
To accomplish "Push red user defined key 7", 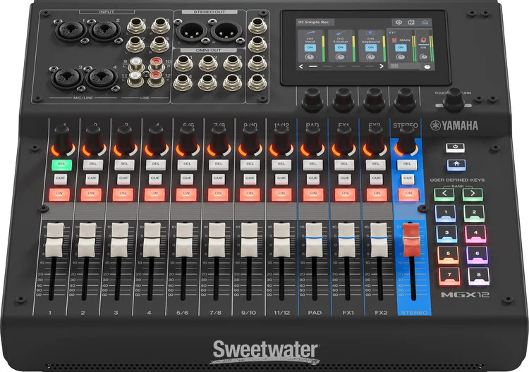I will 449,275.
